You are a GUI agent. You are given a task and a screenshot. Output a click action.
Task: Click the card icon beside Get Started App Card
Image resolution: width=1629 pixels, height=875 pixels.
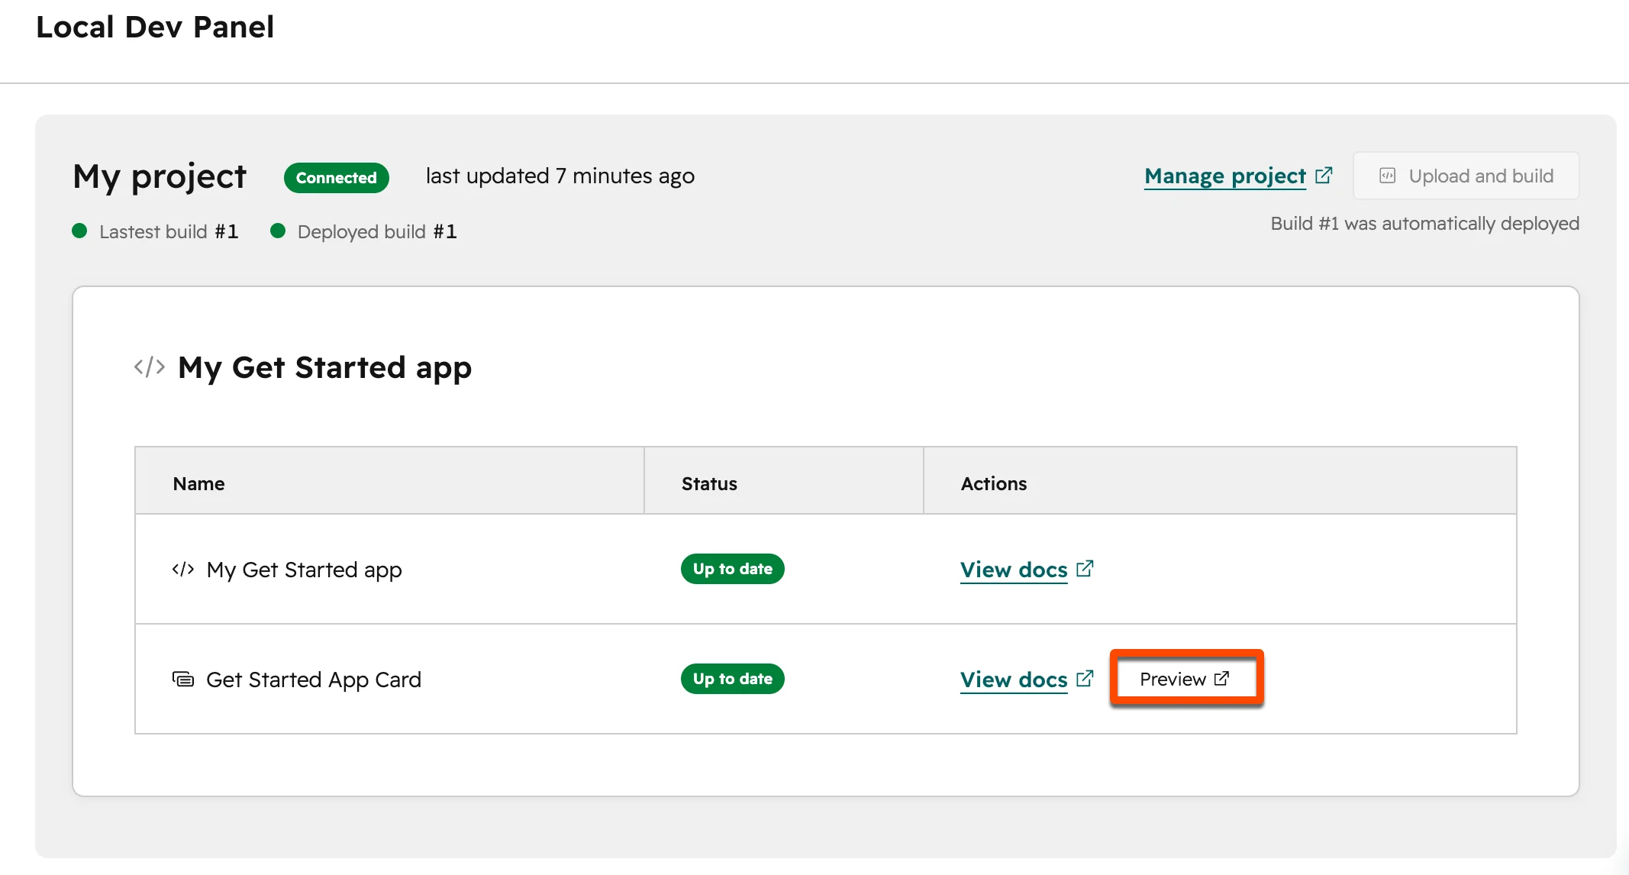(183, 679)
